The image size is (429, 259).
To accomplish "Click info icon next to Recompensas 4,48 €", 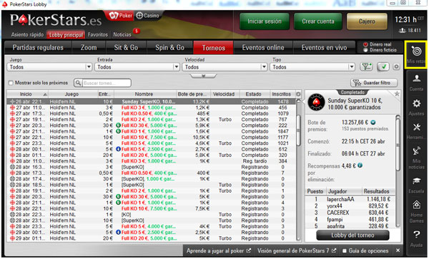I will (x=360, y=165).
